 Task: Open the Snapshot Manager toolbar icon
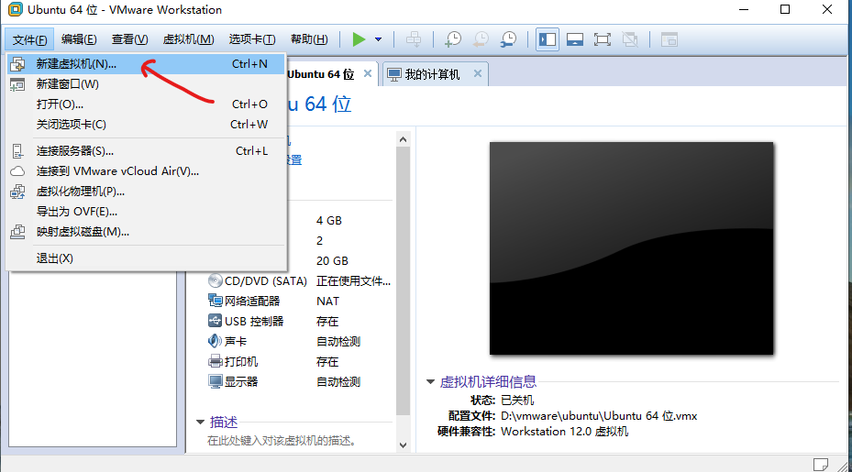tap(508, 39)
